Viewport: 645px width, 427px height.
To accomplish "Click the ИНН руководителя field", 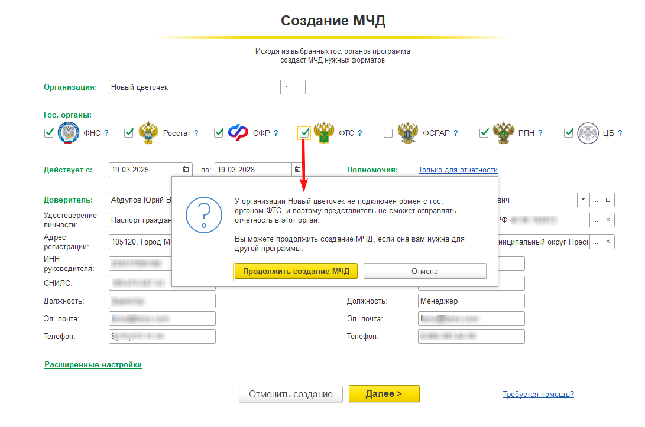I will (140, 263).
